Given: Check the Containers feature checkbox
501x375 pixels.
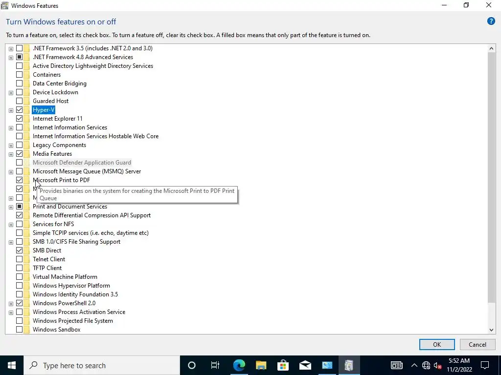Looking at the screenshot, I should (19, 75).
